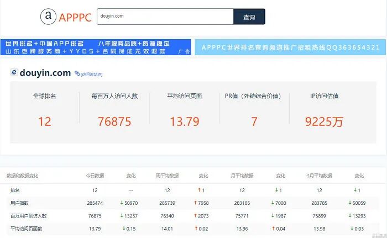
Task: Open the 世界排名+中国APP排名 ad banner
Action: [x=96, y=47]
